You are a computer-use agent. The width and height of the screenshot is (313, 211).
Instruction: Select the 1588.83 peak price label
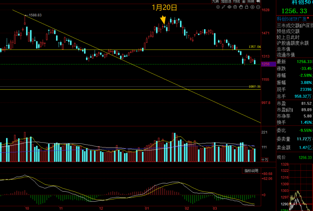click(x=35, y=15)
